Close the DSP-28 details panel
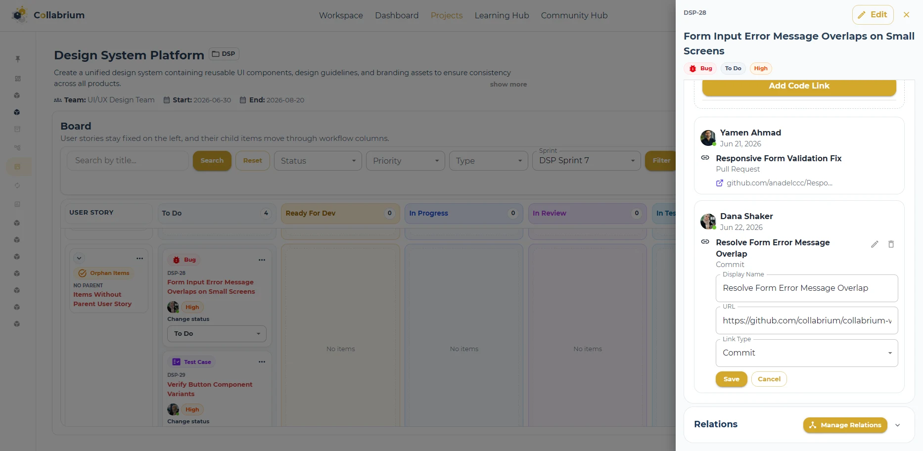The width and height of the screenshot is (923, 451). point(906,15)
